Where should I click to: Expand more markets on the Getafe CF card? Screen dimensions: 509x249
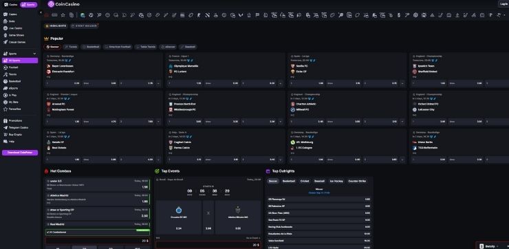coord(158,160)
